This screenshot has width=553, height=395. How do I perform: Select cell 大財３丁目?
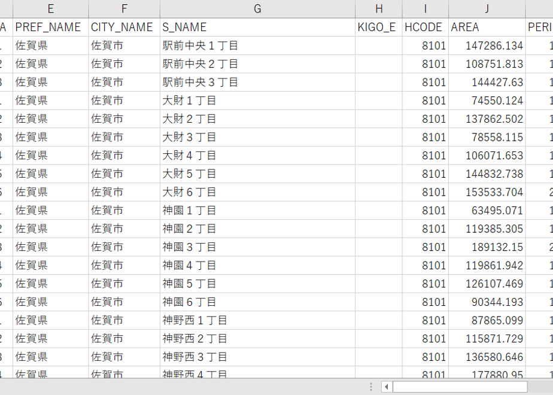pyautogui.click(x=257, y=137)
